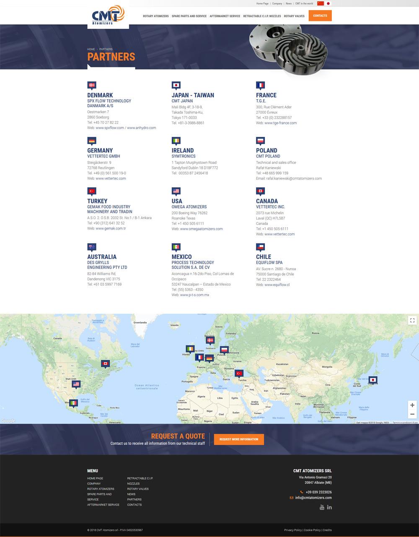Select the Poland marker on the map

click(x=225, y=350)
